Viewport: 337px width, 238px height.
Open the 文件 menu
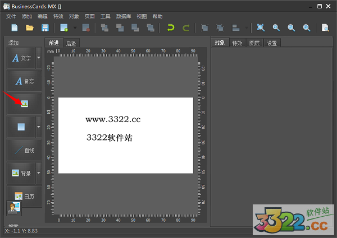point(11,16)
